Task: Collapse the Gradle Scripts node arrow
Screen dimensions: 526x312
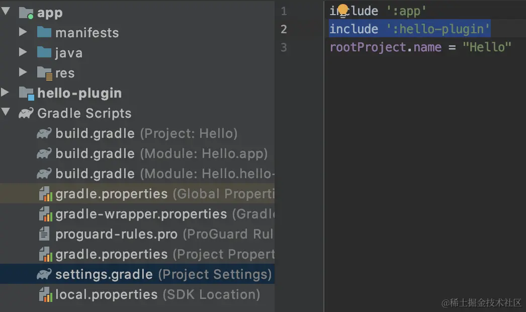Action: (x=6, y=112)
